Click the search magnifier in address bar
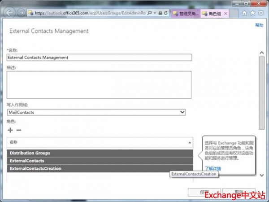The height and width of the screenshot is (202, 269). [149, 13]
